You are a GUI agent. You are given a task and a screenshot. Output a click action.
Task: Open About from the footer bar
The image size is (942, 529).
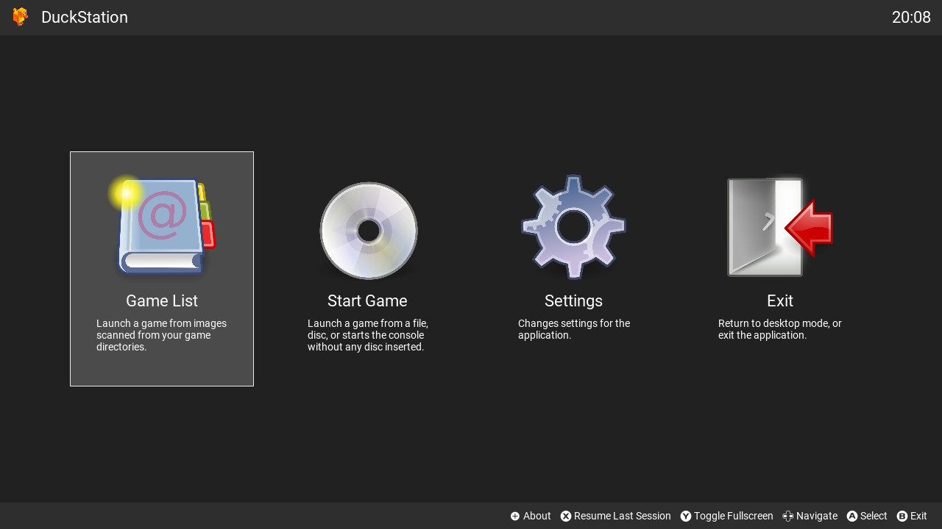tap(537, 516)
